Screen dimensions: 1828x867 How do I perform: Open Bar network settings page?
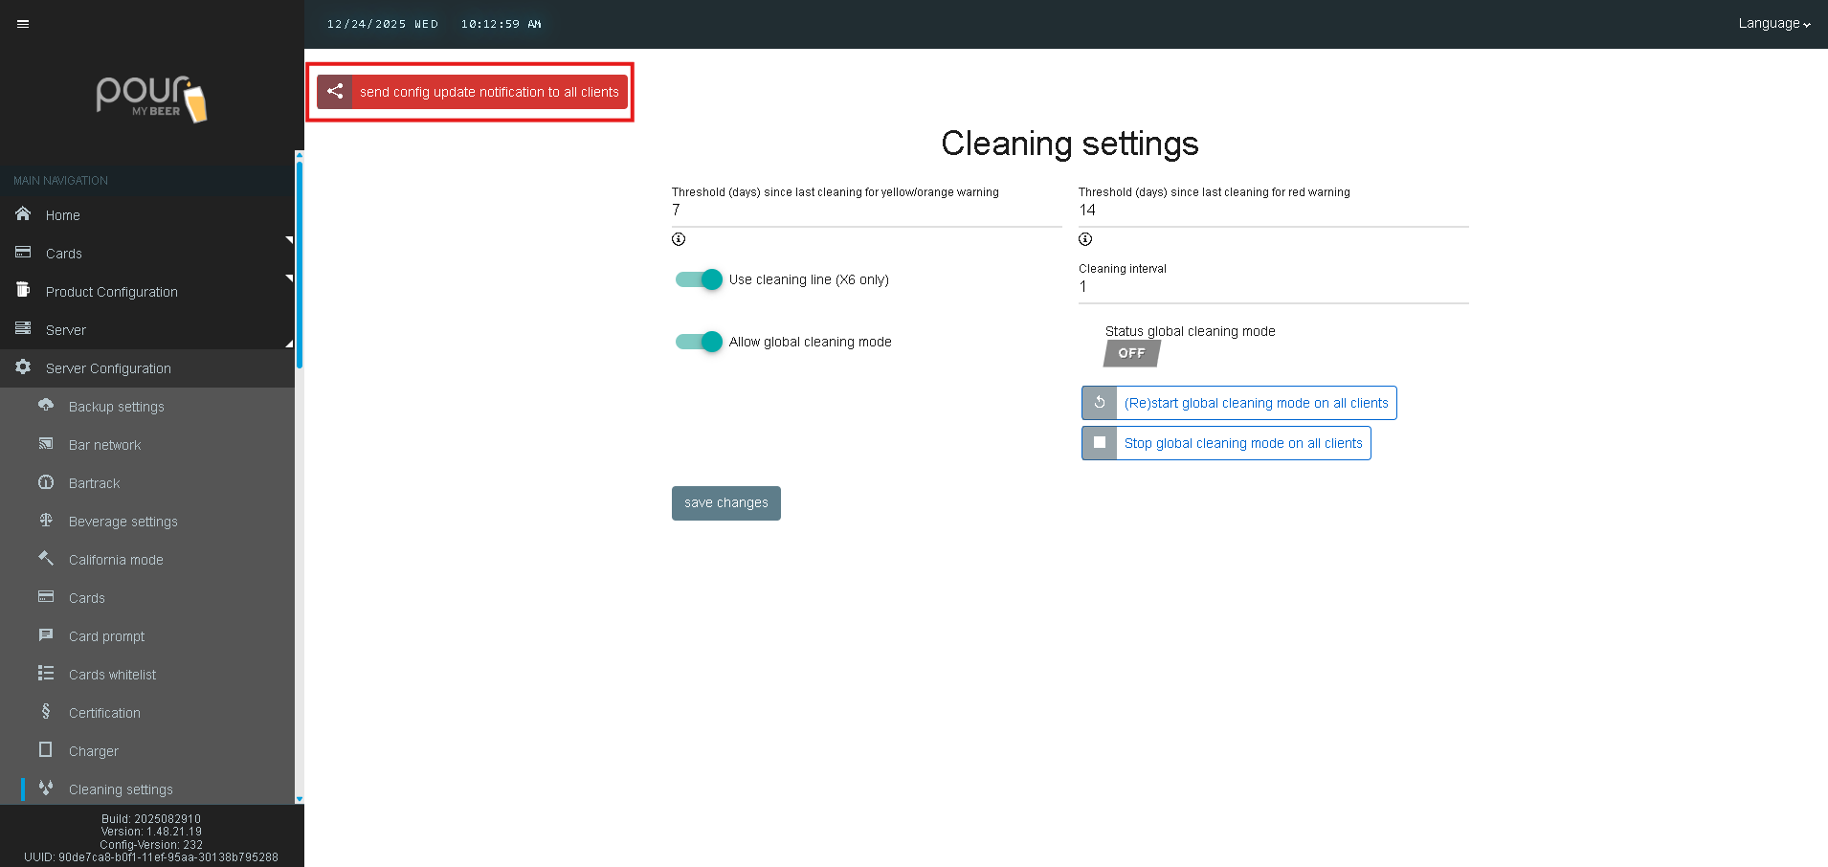[104, 445]
